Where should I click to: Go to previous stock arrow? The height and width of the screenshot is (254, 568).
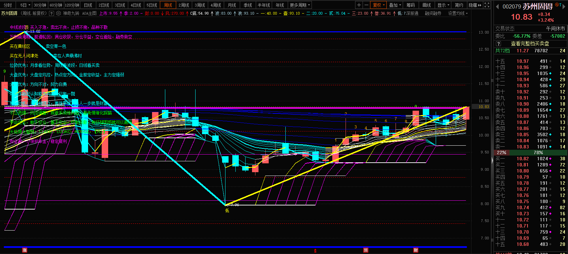click(497, 6)
